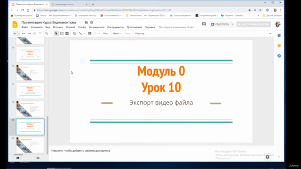Open the Вид menu
Image resolution: width=301 pixels, height=169 pixels.
click(48, 27)
